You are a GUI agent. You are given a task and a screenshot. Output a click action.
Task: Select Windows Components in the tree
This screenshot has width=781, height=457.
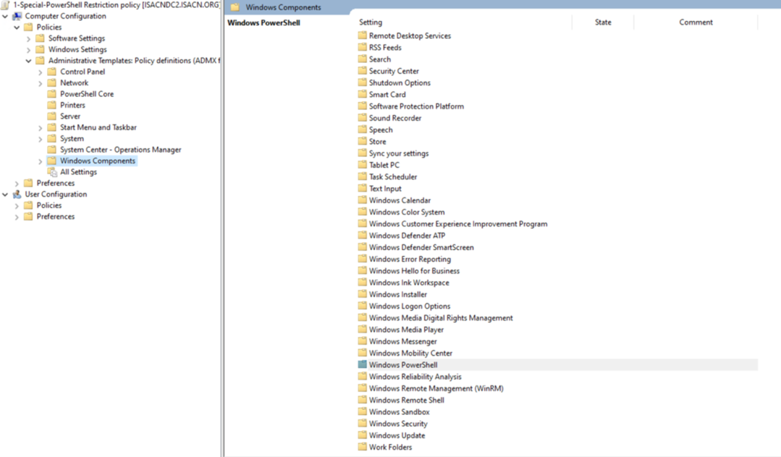pos(98,161)
